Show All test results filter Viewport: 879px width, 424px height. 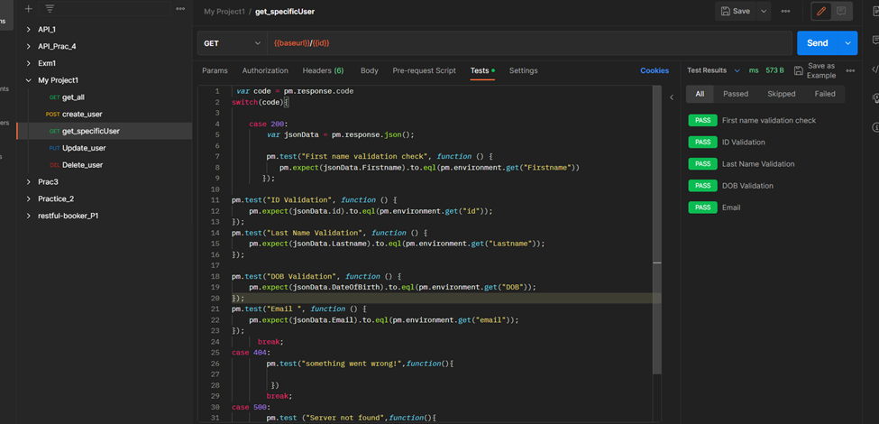pos(700,94)
